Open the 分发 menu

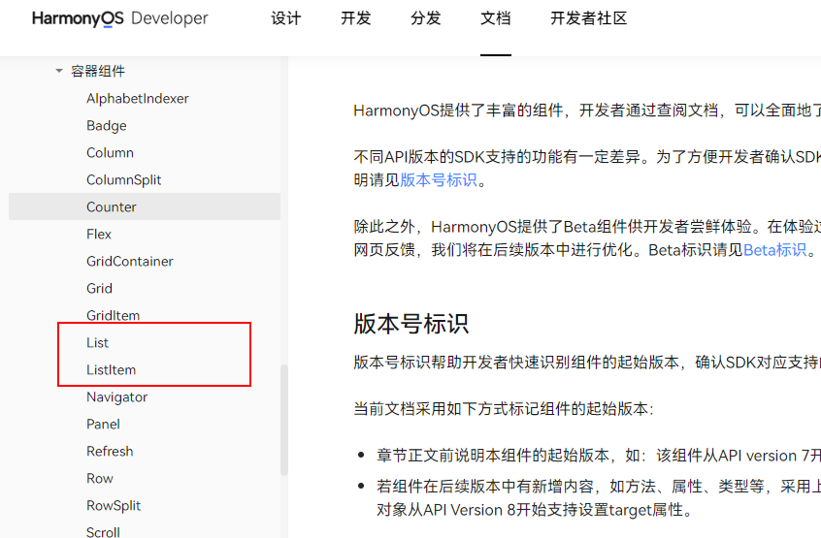pos(426,18)
